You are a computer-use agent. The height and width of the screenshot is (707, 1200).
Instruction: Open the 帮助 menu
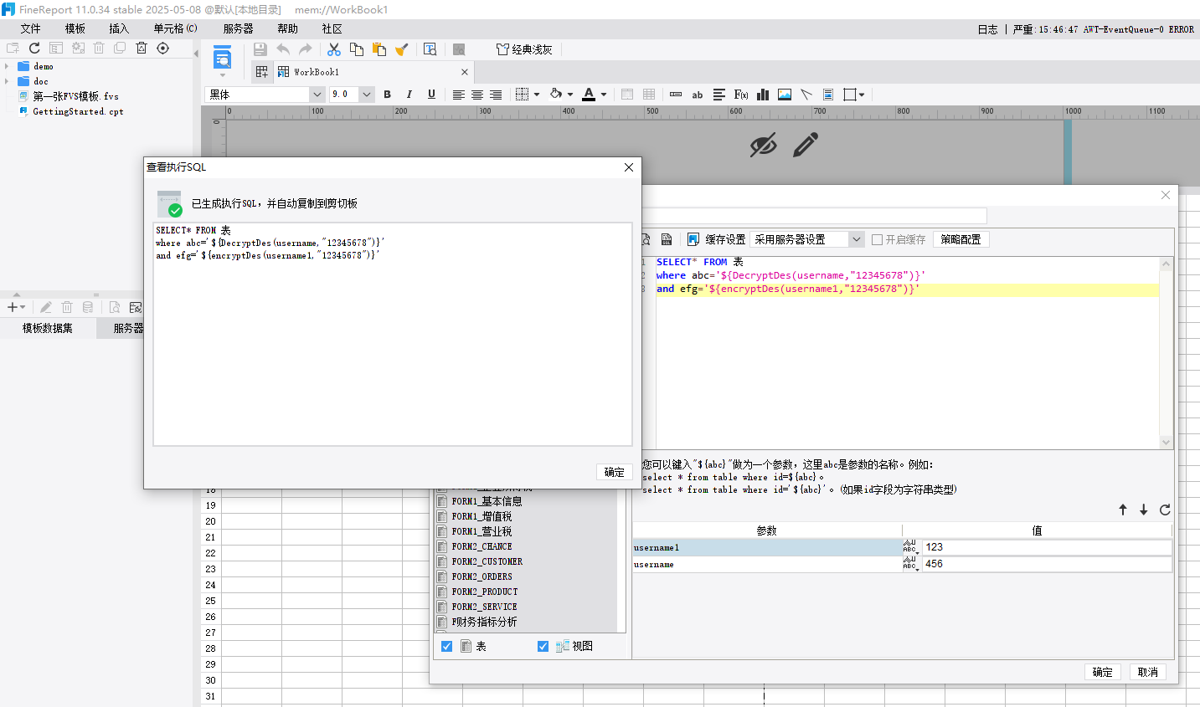click(287, 28)
